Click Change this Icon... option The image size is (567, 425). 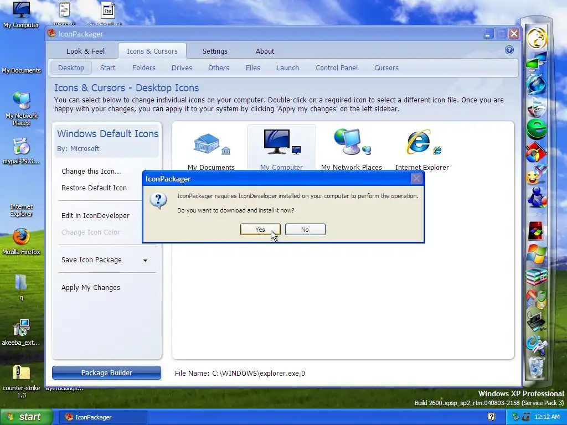[91, 172]
